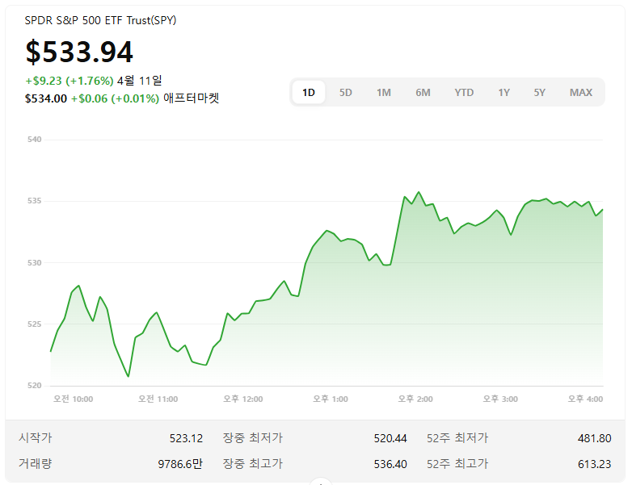Select the 1D time range tab

tap(309, 93)
